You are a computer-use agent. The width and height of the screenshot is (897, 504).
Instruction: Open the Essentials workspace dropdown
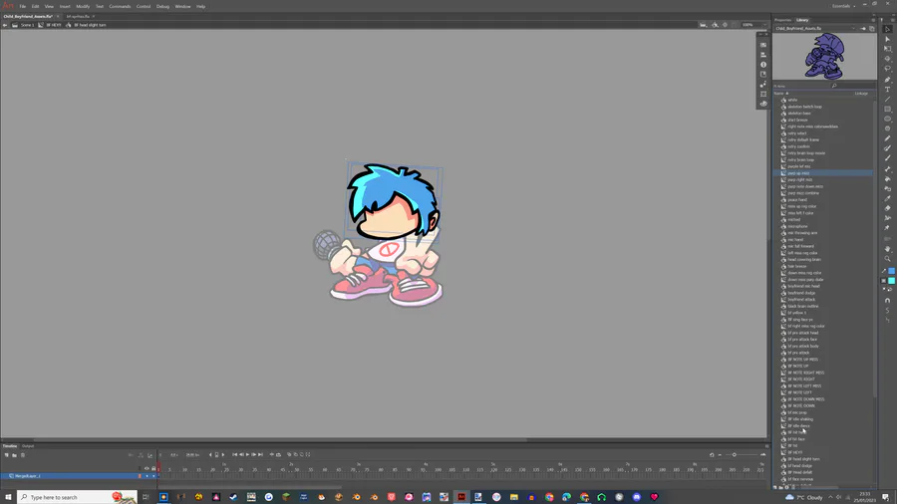click(844, 6)
